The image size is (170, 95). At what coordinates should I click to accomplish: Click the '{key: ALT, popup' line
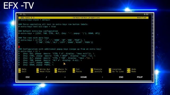click(56, 58)
